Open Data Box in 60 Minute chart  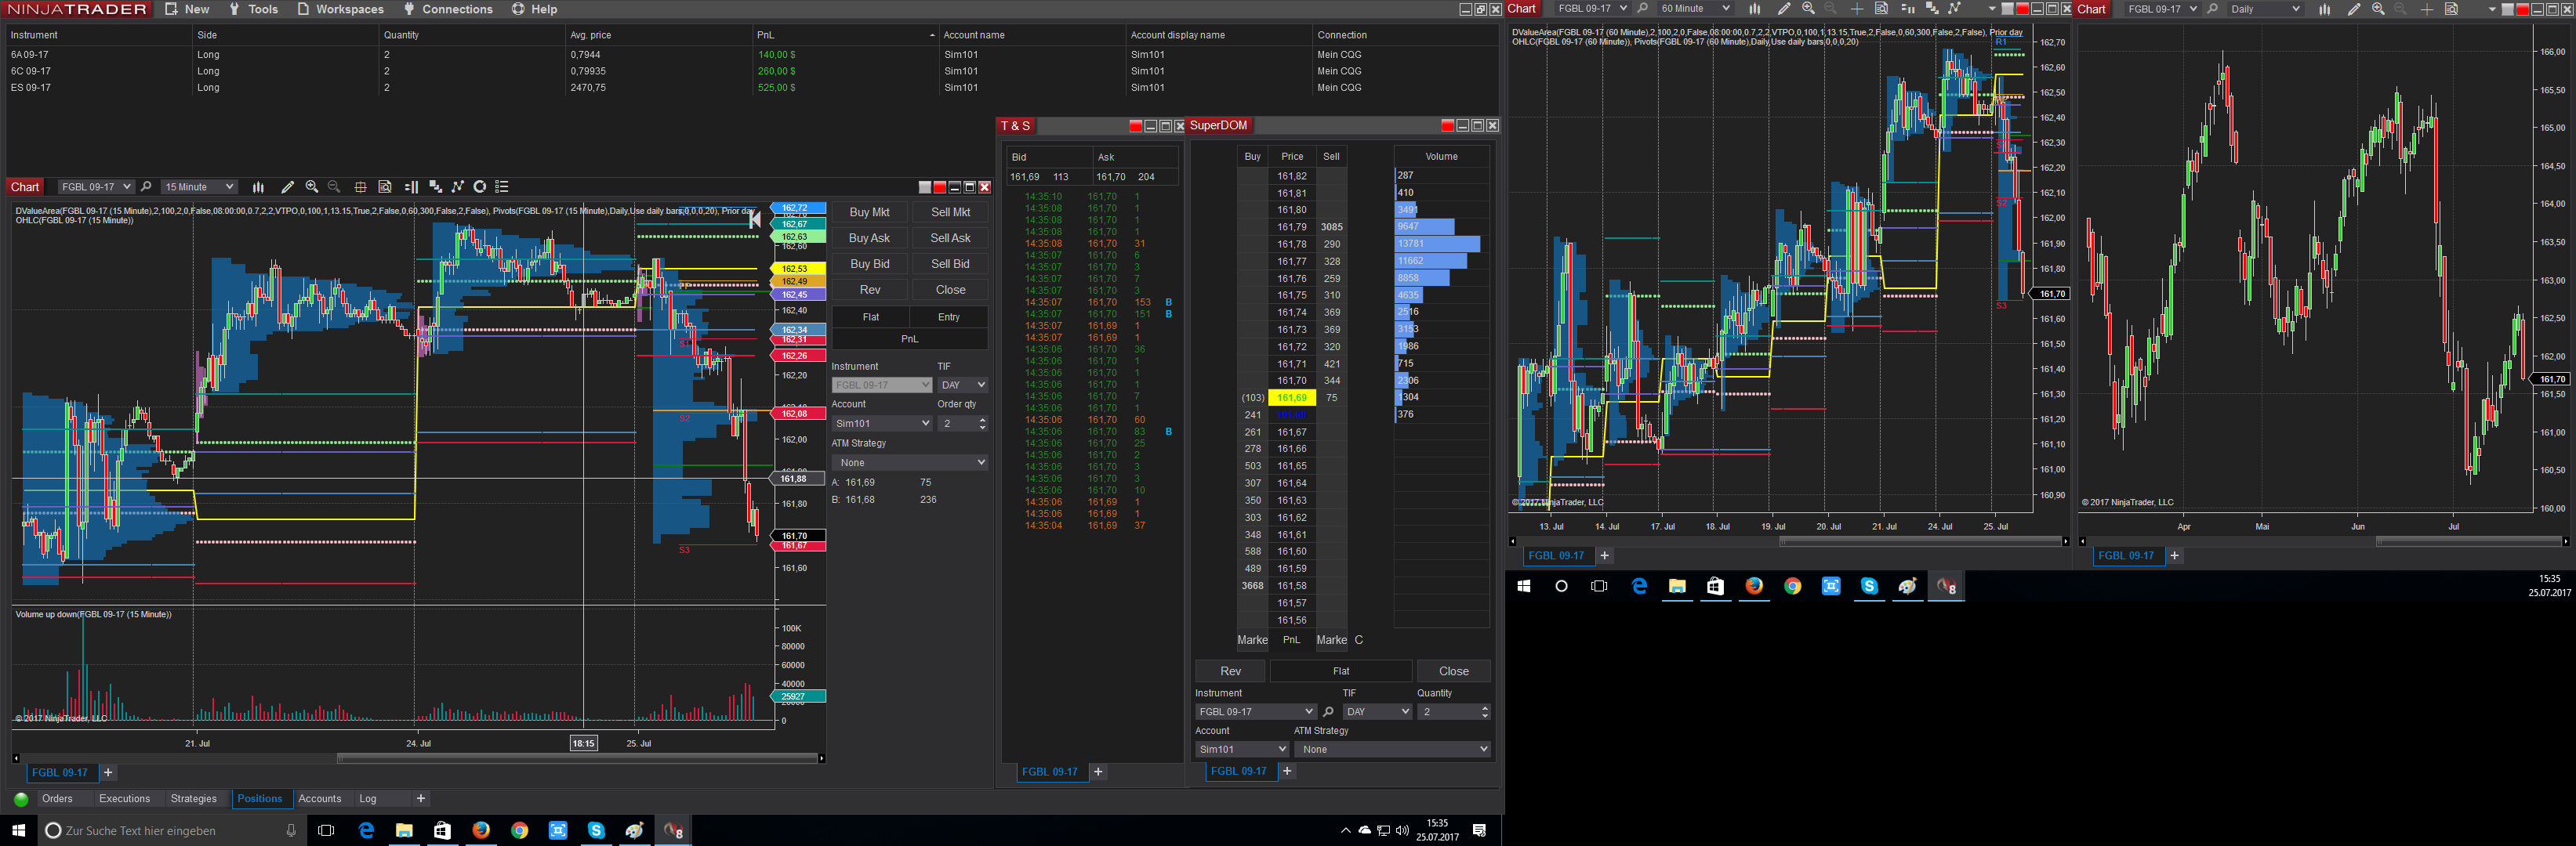coord(1881,9)
